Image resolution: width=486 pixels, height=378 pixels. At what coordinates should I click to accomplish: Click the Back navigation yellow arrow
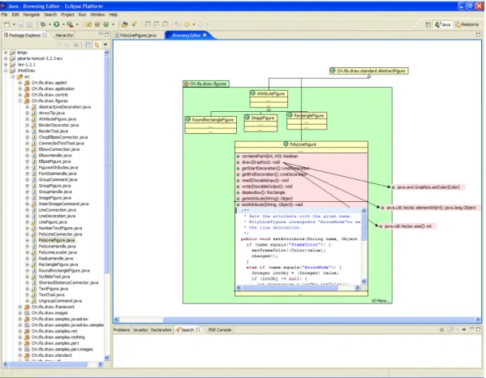click(187, 24)
